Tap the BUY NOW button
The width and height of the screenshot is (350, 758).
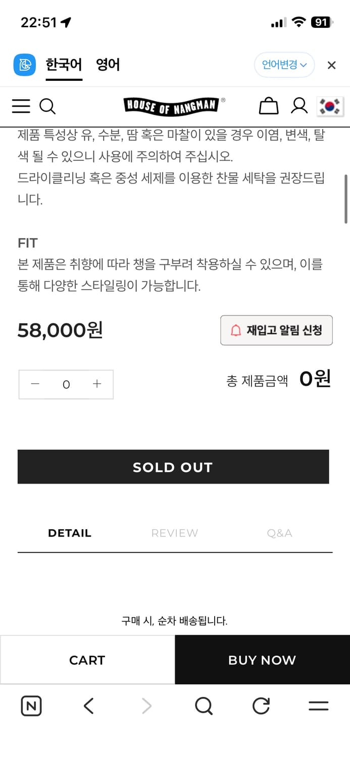click(x=262, y=659)
